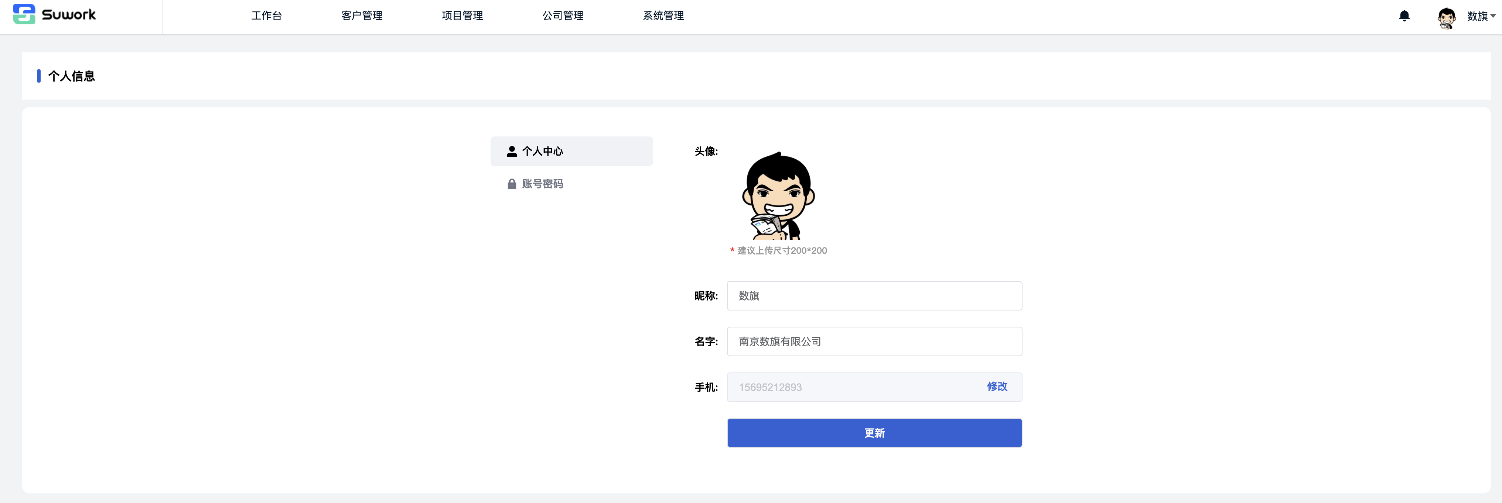Click the 修改 link for phone
Image resolution: width=1502 pixels, height=503 pixels.
997,386
